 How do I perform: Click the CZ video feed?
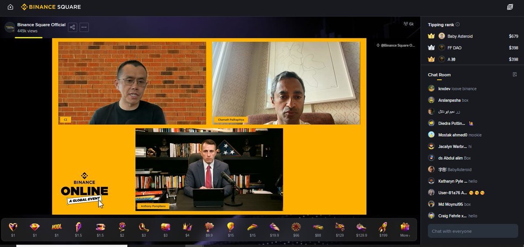click(x=132, y=83)
